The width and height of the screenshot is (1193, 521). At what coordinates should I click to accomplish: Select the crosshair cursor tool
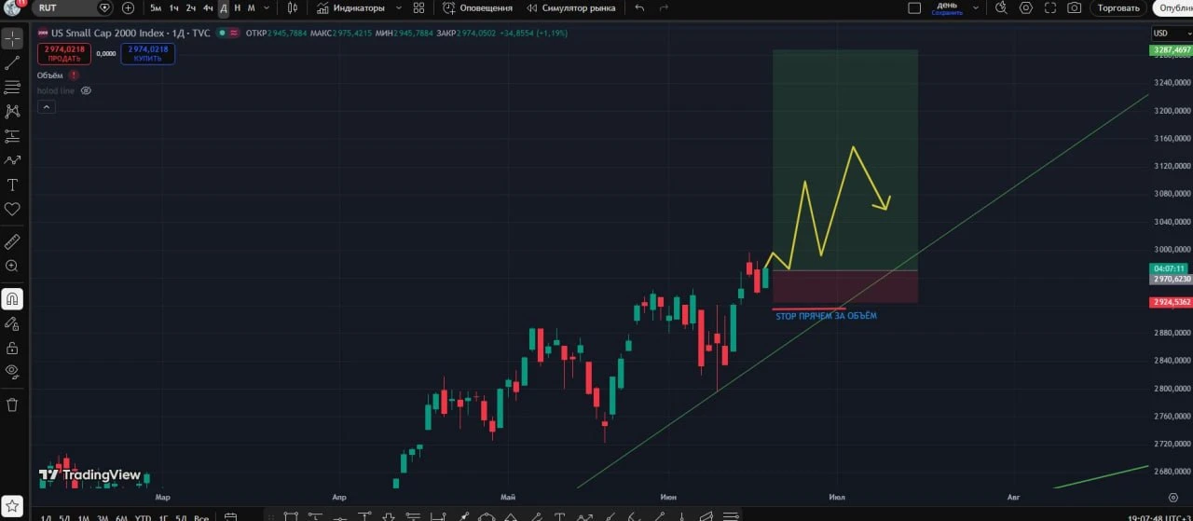(12, 39)
